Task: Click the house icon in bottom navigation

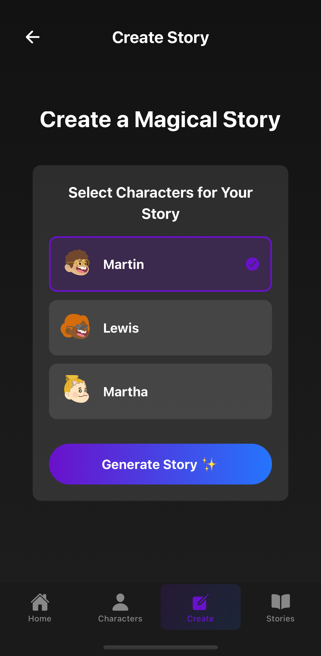Action: coord(40,602)
